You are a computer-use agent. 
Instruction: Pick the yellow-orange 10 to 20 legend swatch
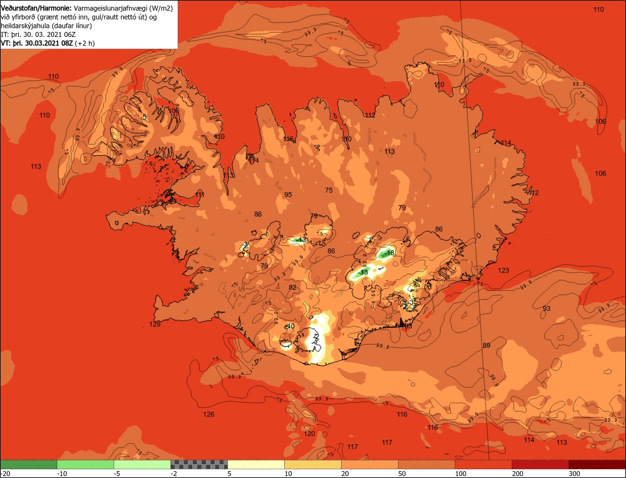[312, 464]
